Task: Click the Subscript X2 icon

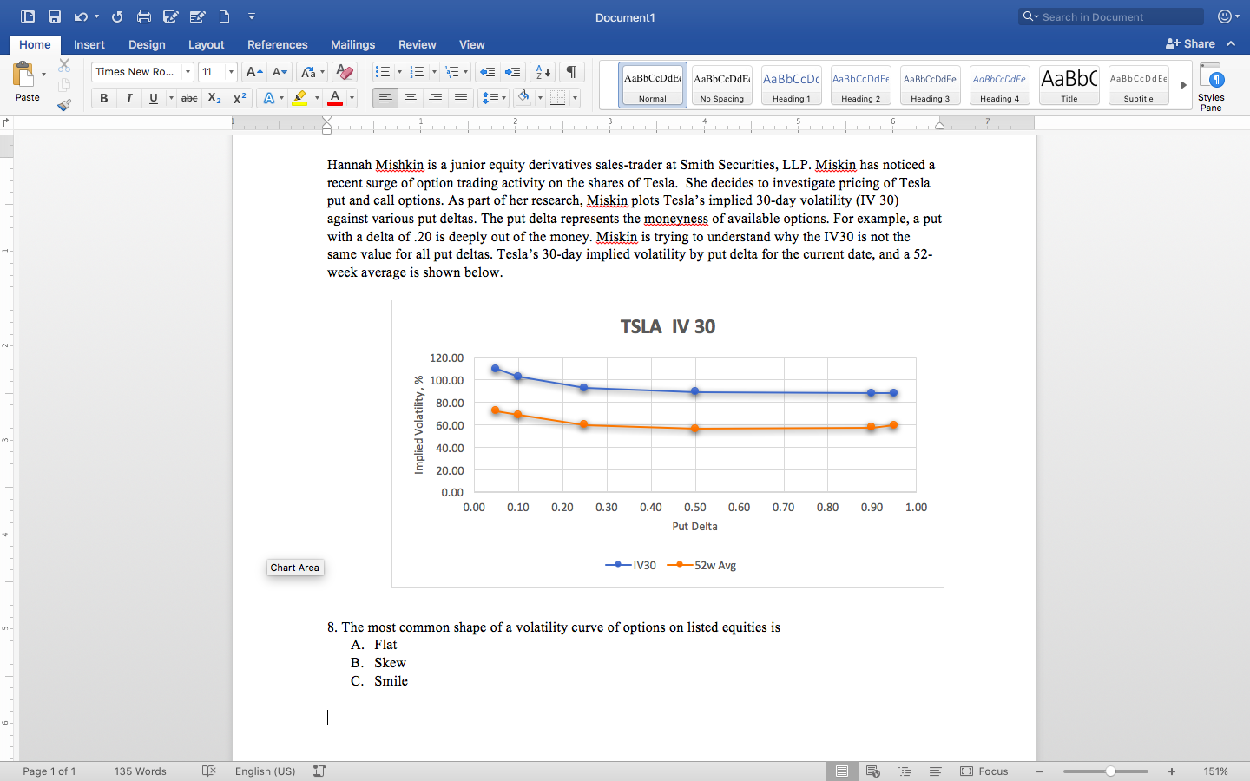Action: 214,98
